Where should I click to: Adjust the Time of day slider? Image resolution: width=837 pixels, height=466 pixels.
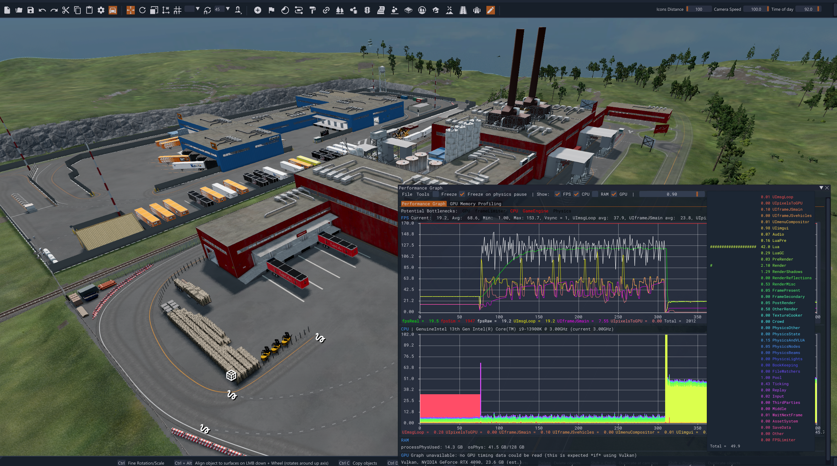click(808, 9)
